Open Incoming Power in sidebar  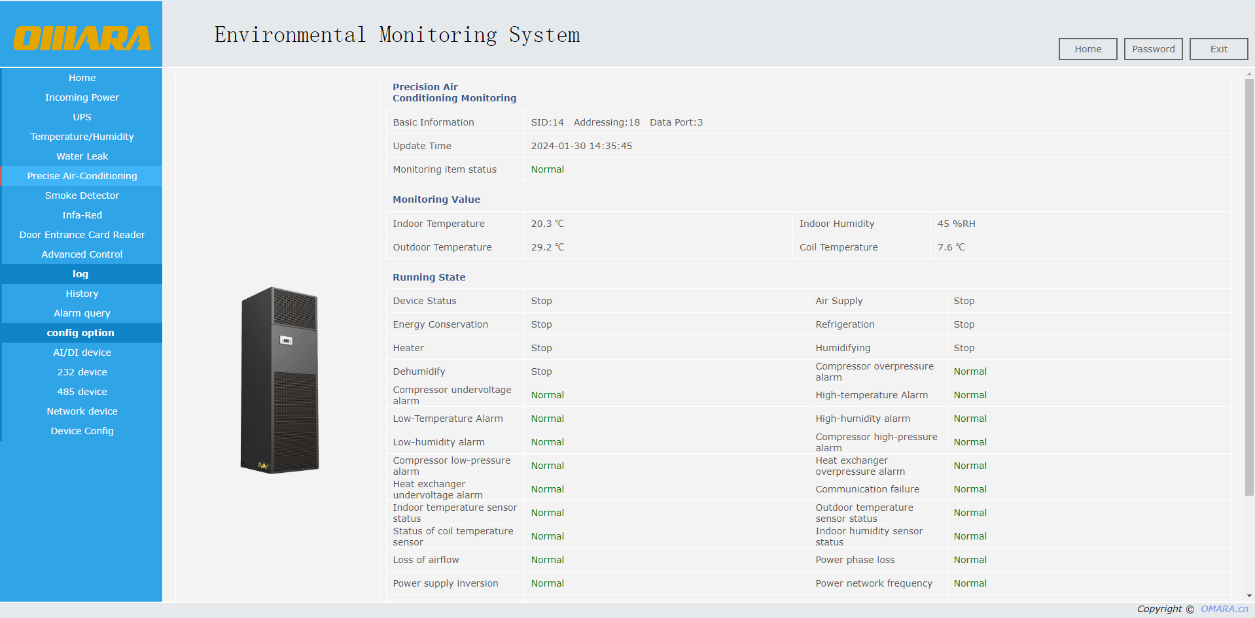[82, 97]
